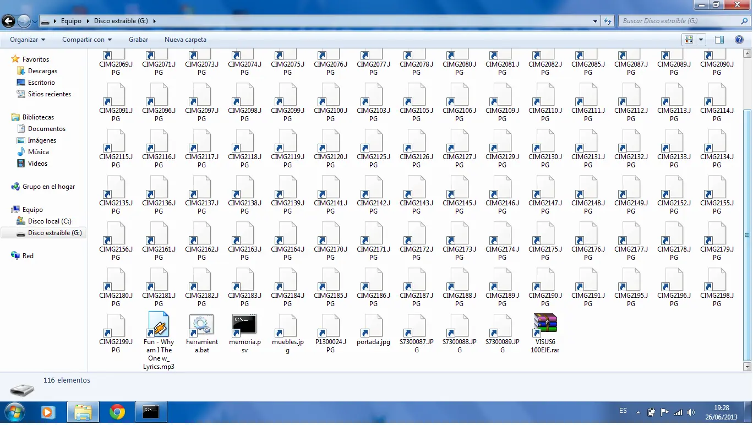Select the CIMG2114.JPG shortcut icon
This screenshot has height=425, width=753.
coord(717,94)
